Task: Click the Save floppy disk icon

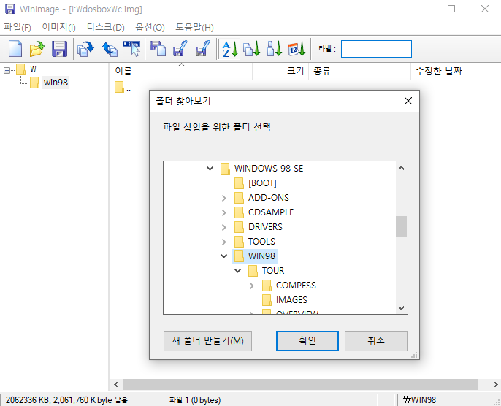Action: [59, 49]
